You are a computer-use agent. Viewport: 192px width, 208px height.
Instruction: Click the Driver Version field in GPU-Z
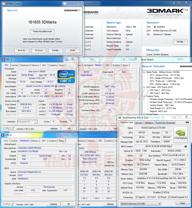(161, 178)
